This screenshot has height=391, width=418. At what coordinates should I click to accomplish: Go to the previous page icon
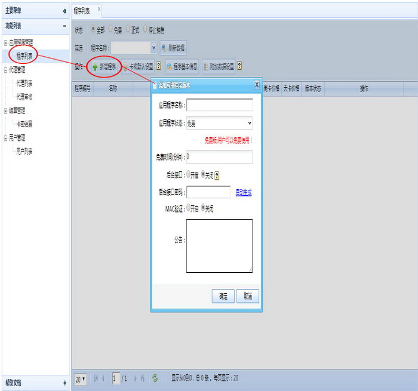(103, 378)
